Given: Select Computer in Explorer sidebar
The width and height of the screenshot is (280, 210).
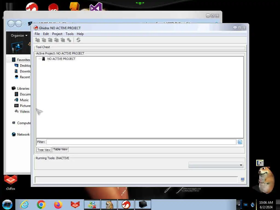Looking at the screenshot, I should (24, 123).
